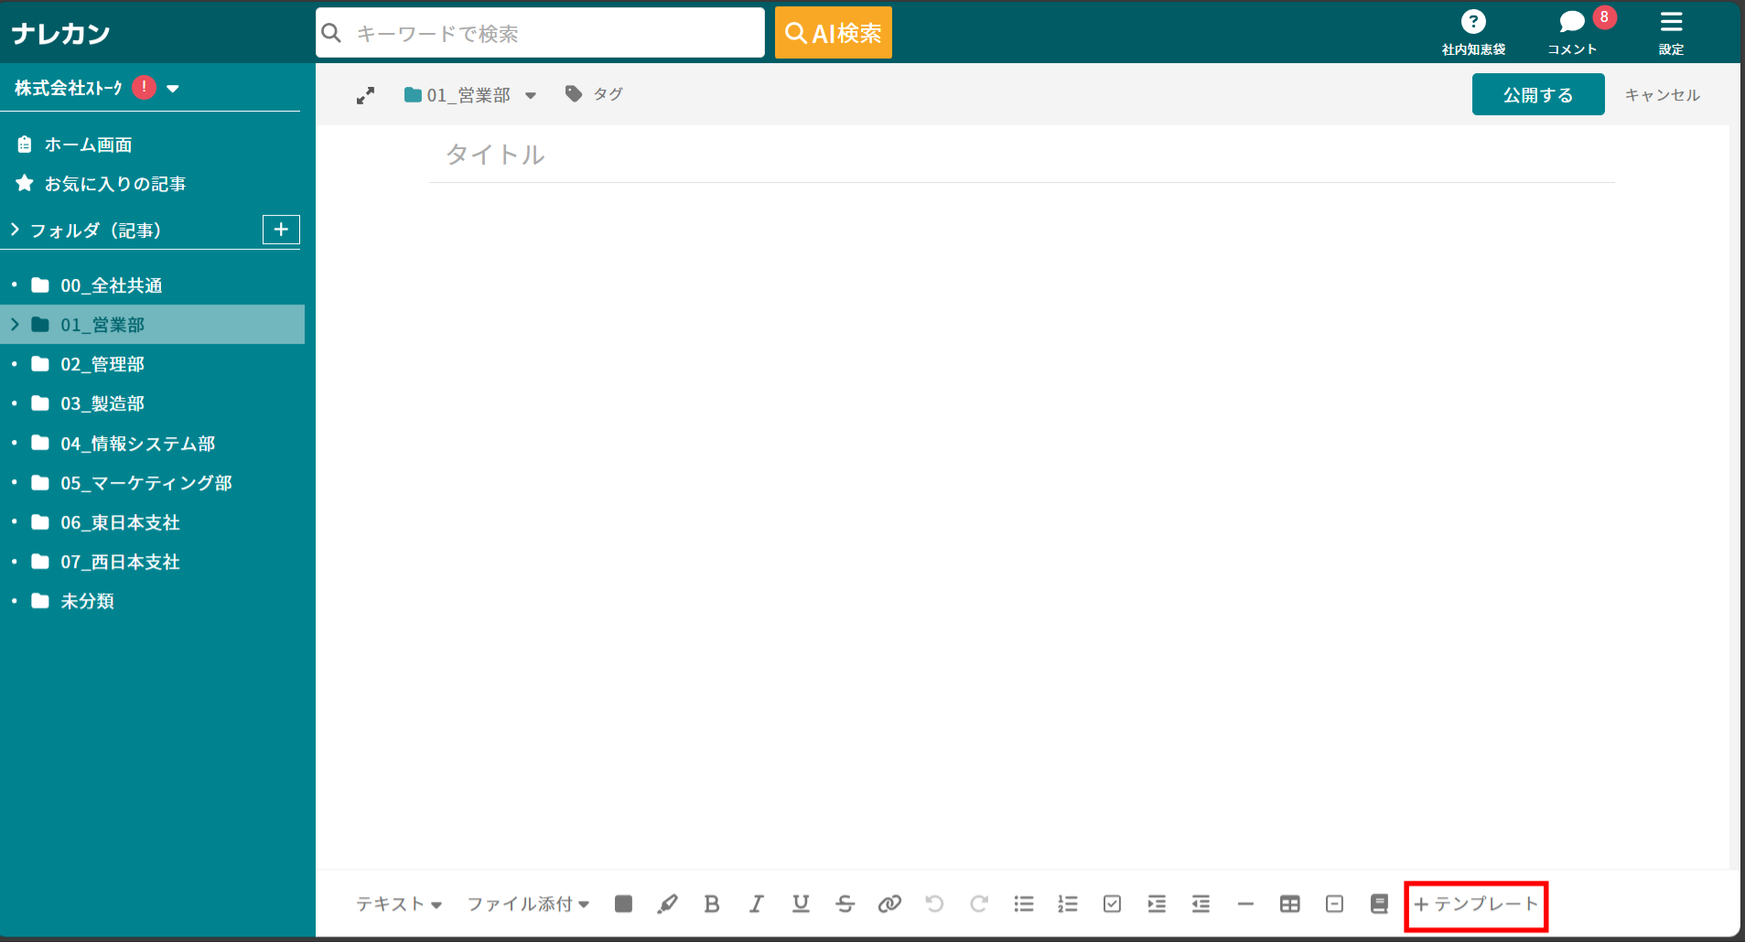1745x942 pixels.
Task: Open the ファイル添付 dropdown
Action: pyautogui.click(x=528, y=904)
